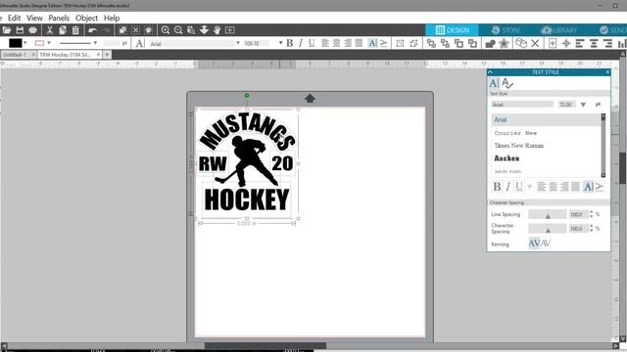
Task: Disable kerning with the faded AV option
Action: (546, 243)
